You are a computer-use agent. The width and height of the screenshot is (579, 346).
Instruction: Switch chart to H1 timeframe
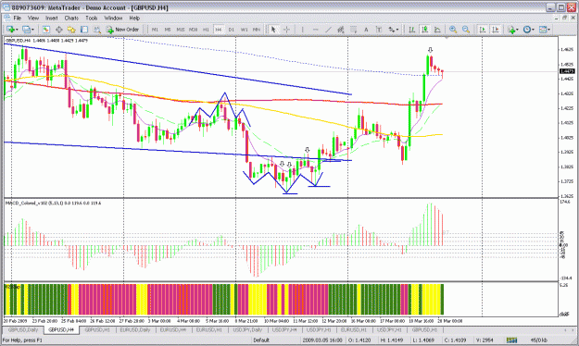click(x=206, y=30)
